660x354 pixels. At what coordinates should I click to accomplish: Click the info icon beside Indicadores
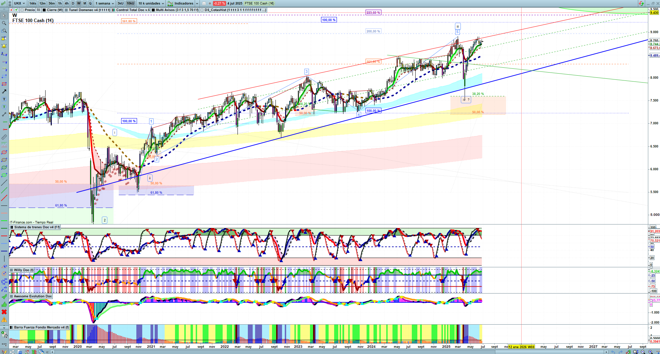[204, 3]
